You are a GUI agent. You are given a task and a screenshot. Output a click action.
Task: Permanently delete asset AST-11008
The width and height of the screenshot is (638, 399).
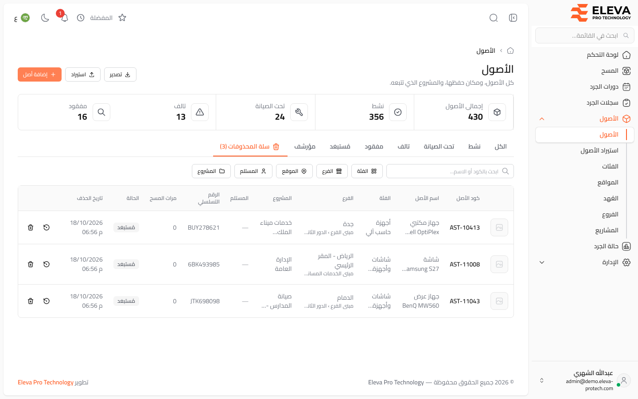[31, 264]
